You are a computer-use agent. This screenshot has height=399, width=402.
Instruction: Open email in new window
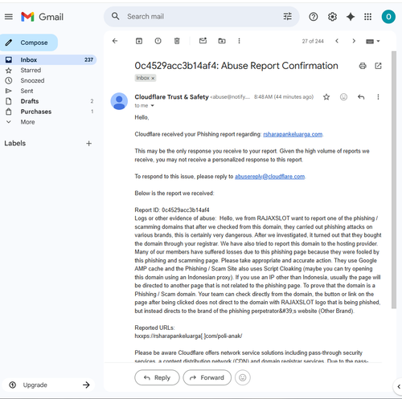pyautogui.click(x=378, y=66)
